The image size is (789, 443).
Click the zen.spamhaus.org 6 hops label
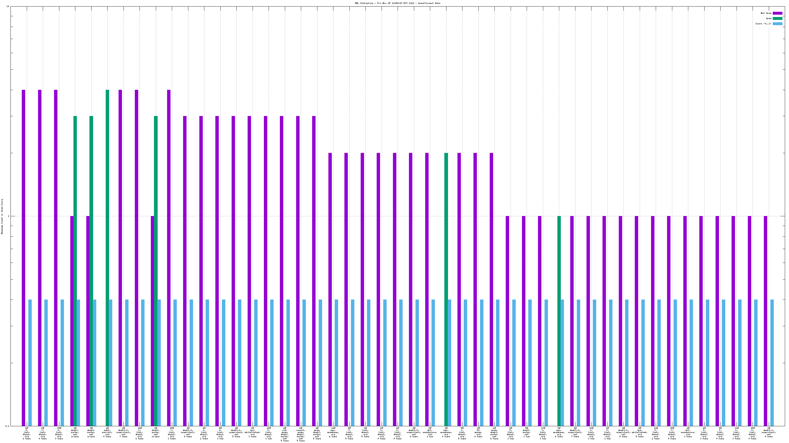333,432
